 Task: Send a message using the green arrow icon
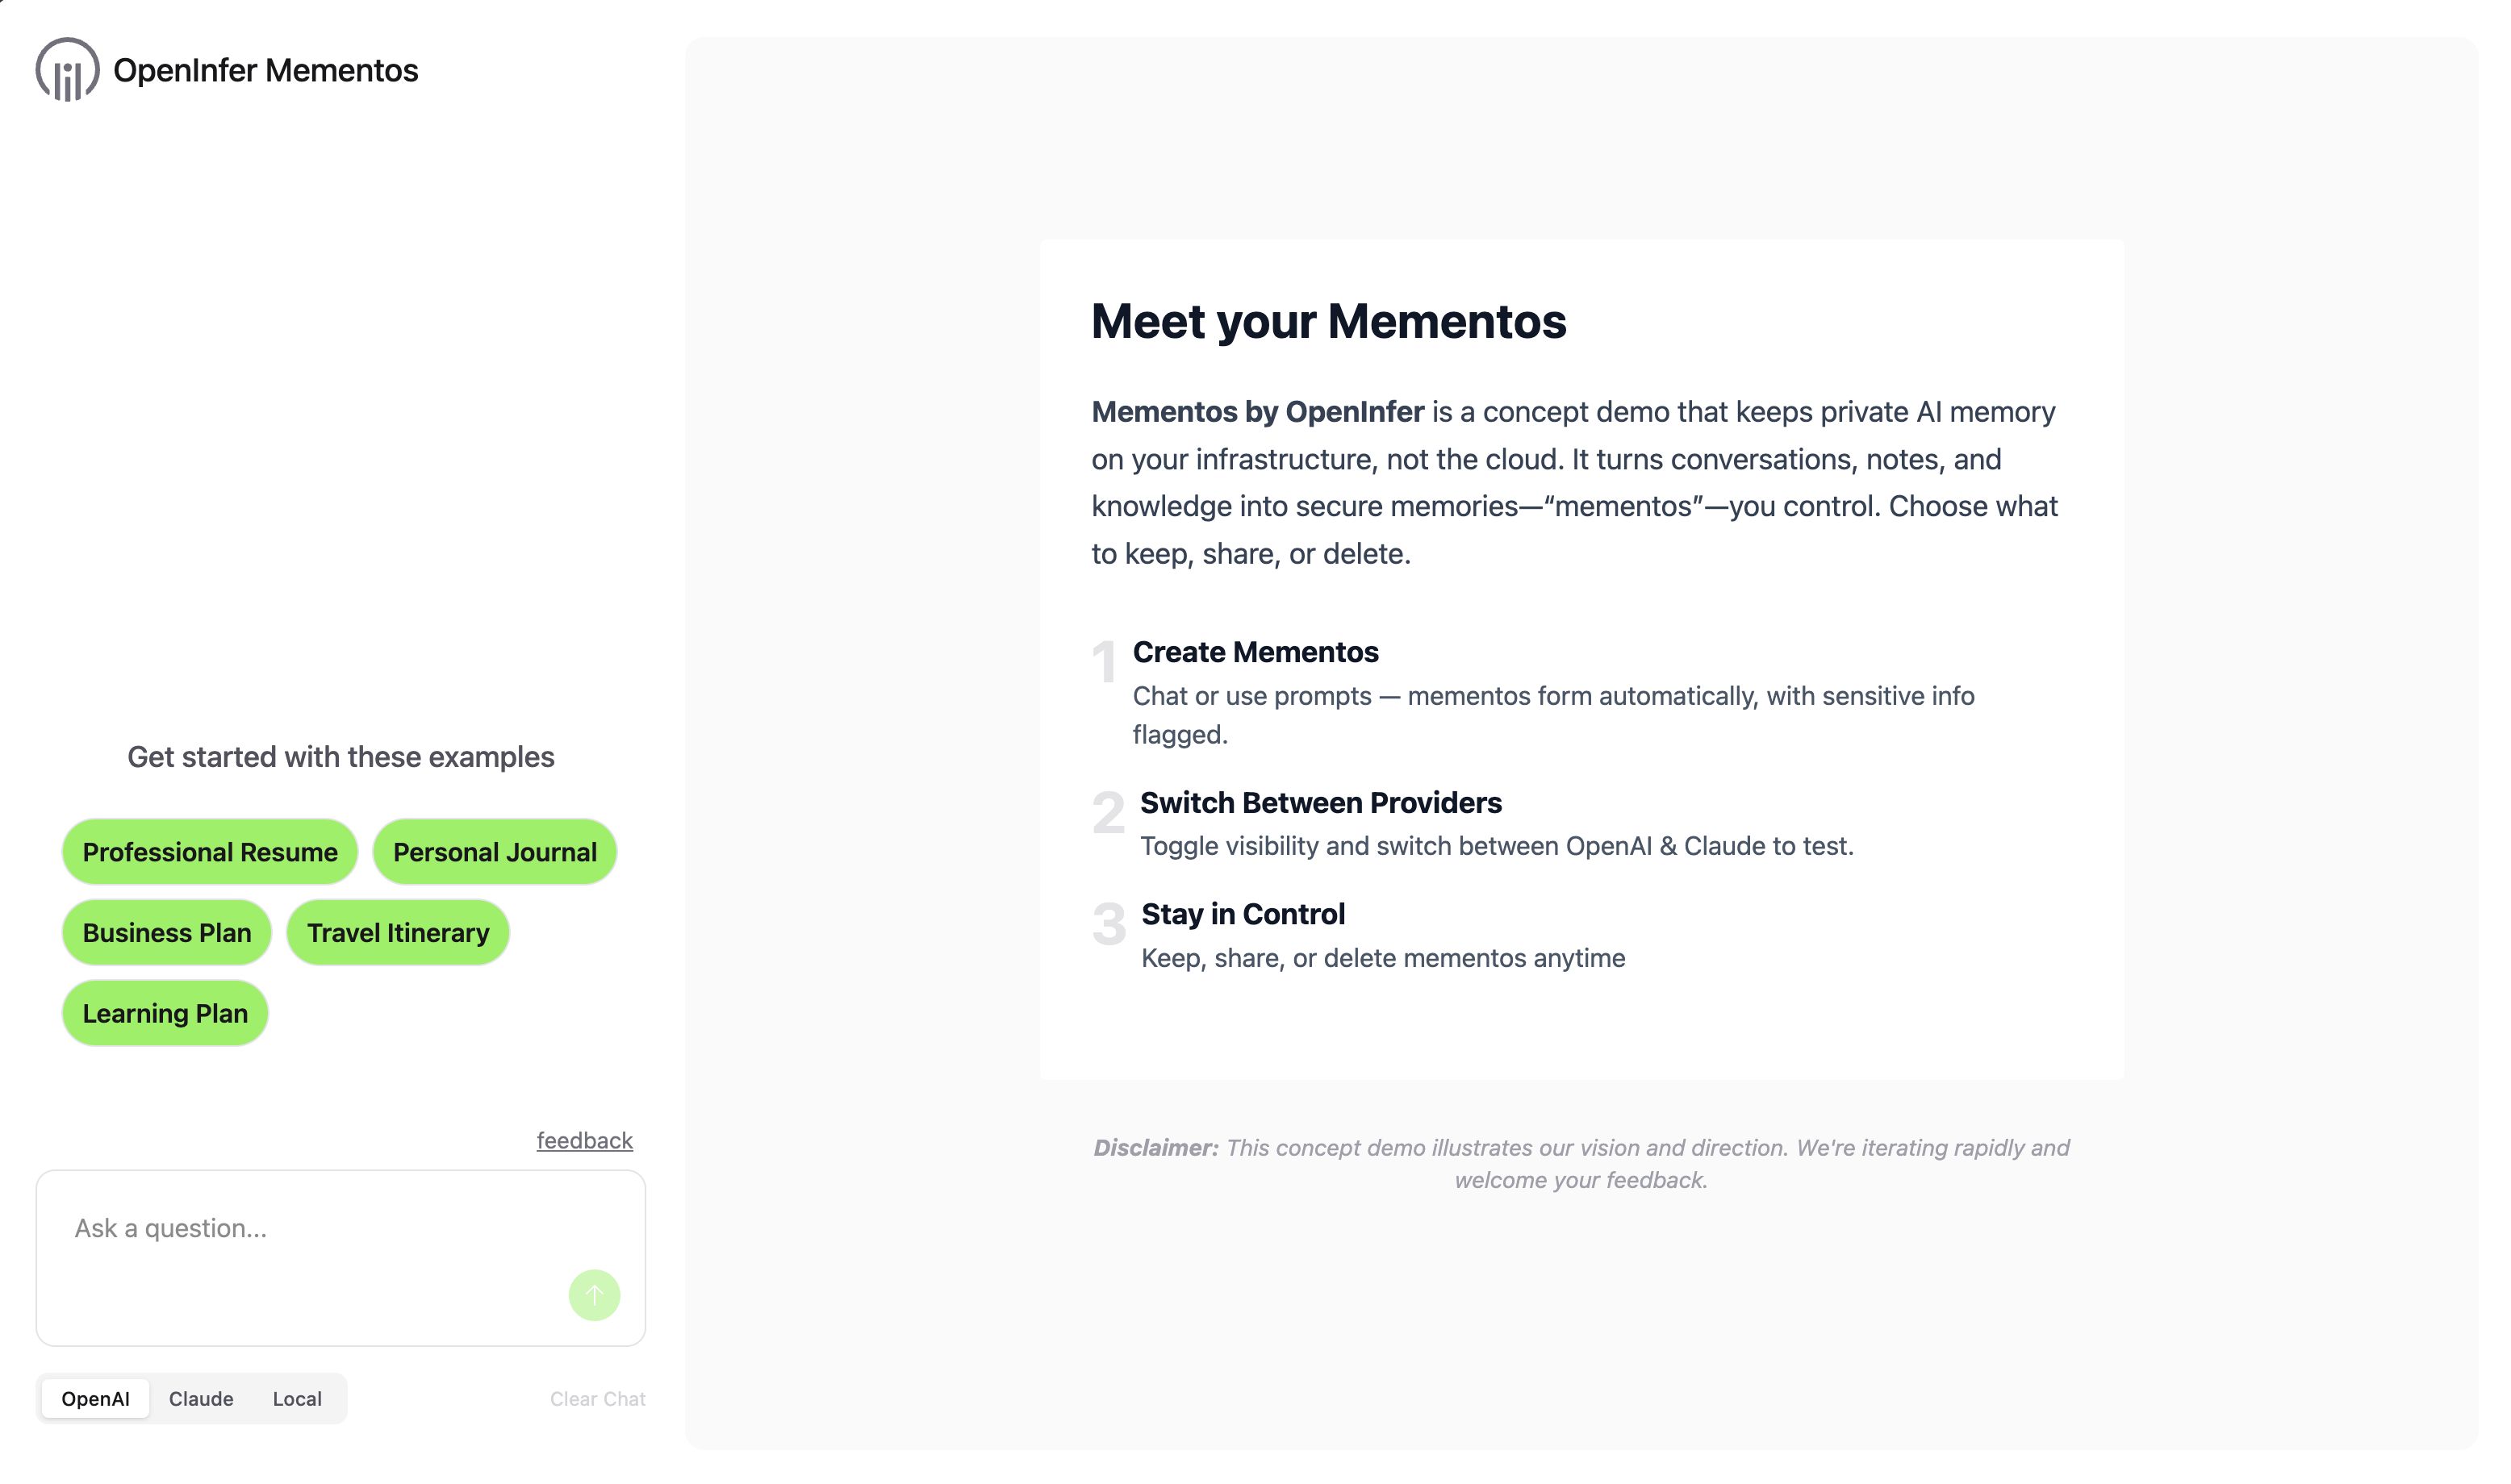click(592, 1295)
